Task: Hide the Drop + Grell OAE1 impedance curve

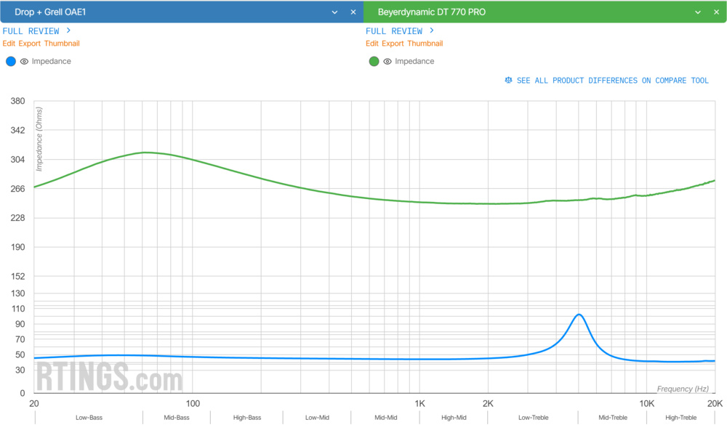Action: (x=25, y=61)
